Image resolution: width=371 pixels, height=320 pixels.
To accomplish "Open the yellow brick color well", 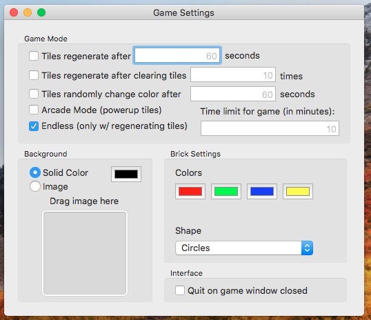I will coord(298,191).
